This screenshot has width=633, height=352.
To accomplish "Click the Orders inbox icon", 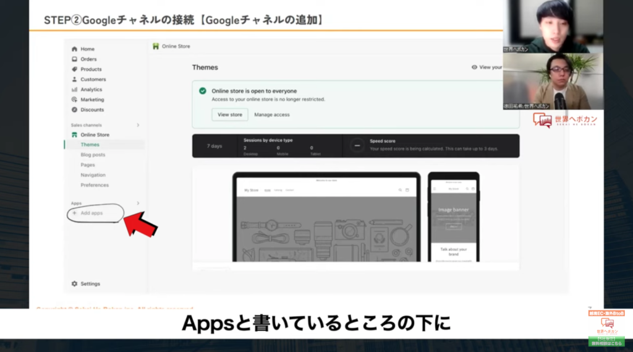I will [x=74, y=59].
